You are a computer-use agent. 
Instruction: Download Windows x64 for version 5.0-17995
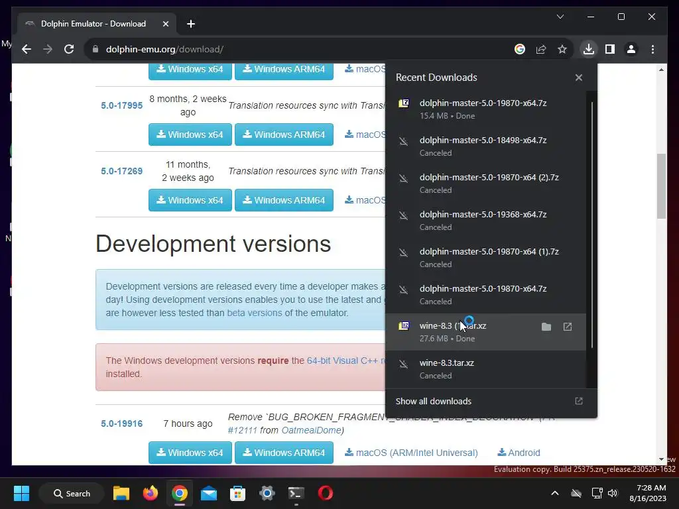pos(190,135)
